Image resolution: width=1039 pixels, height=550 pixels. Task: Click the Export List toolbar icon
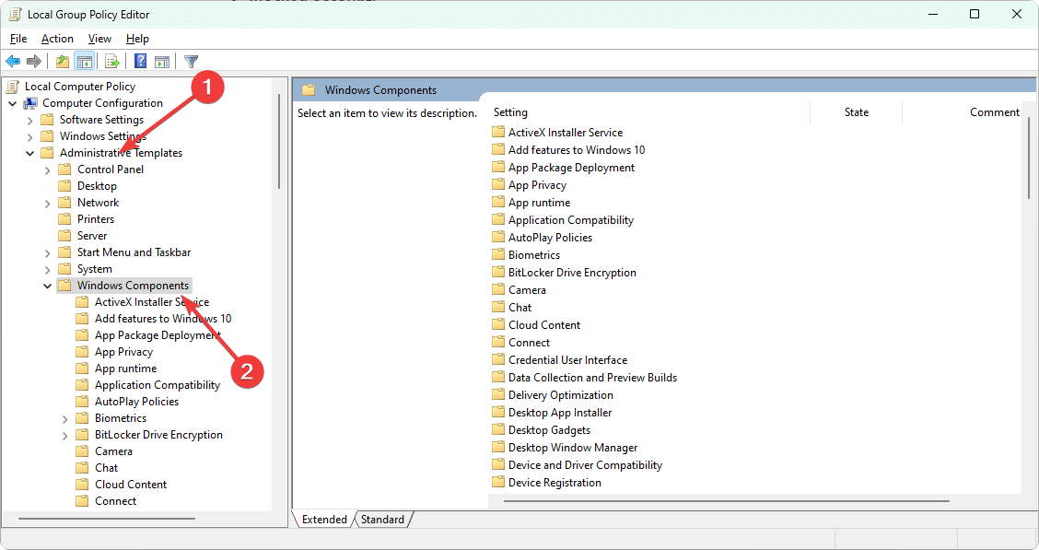pyautogui.click(x=112, y=62)
